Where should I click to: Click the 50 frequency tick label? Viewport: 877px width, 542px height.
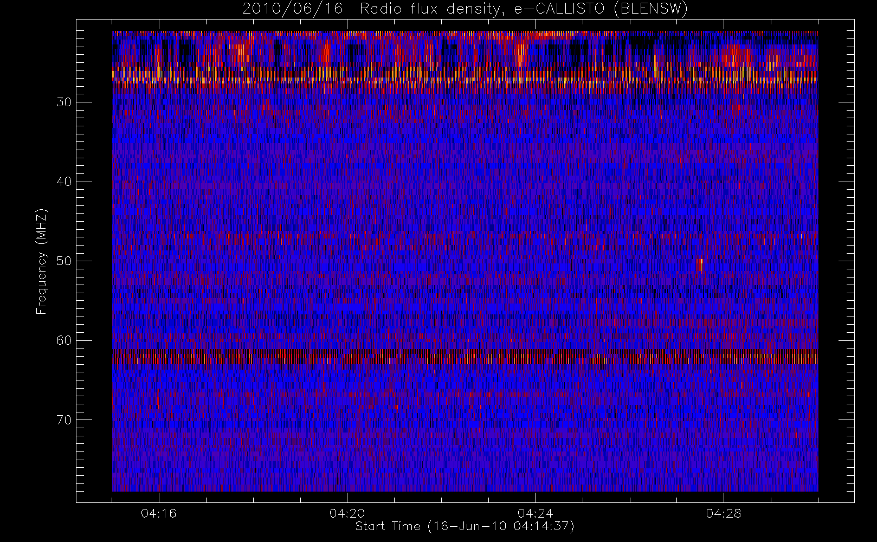(64, 261)
